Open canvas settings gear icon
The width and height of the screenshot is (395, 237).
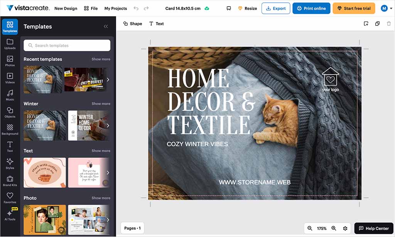pos(345,229)
